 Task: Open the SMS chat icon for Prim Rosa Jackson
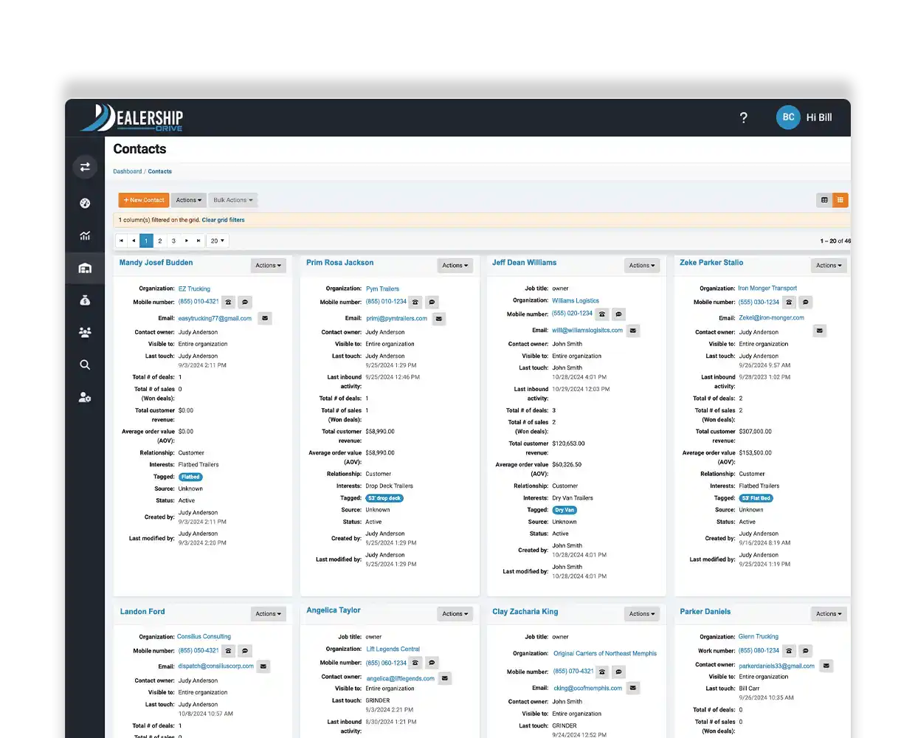(x=432, y=302)
